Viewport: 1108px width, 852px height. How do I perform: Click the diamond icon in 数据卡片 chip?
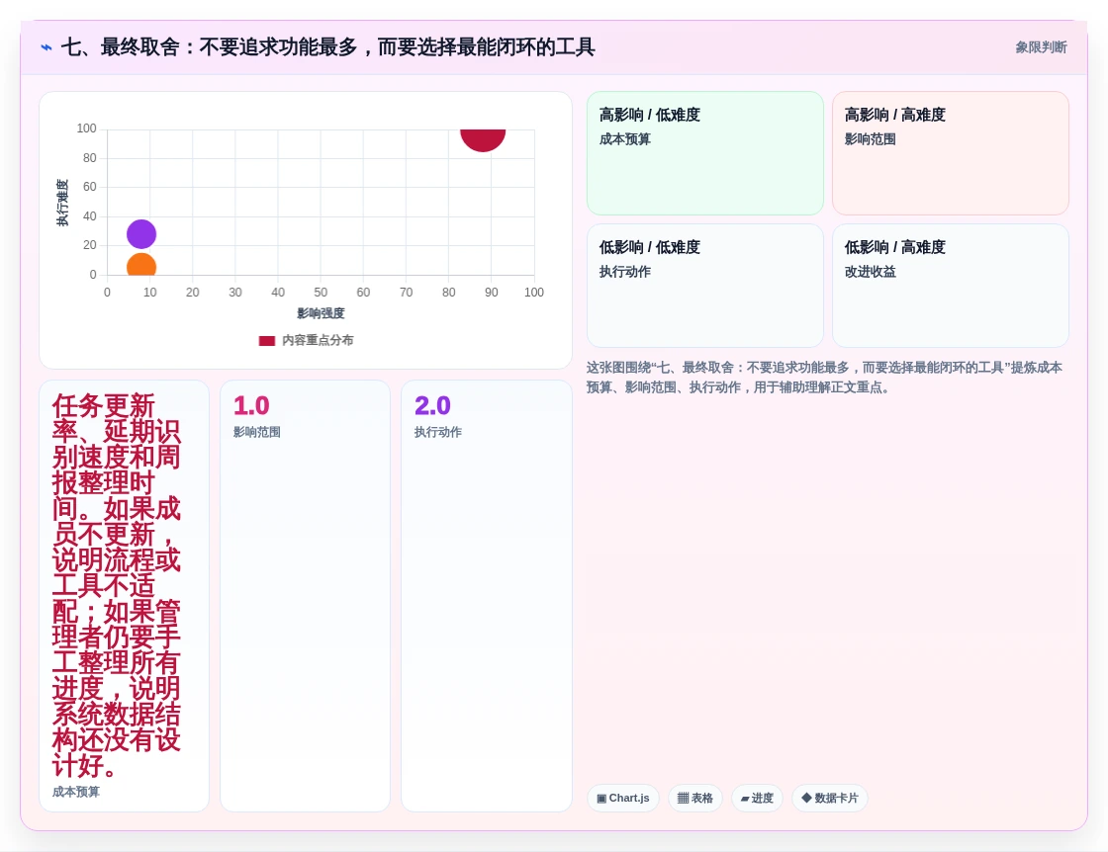[x=806, y=798]
